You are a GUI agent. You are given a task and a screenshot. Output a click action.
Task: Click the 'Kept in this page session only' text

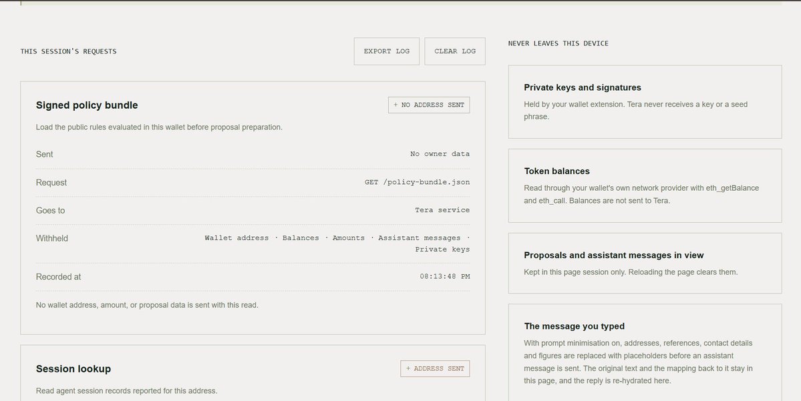click(x=631, y=272)
